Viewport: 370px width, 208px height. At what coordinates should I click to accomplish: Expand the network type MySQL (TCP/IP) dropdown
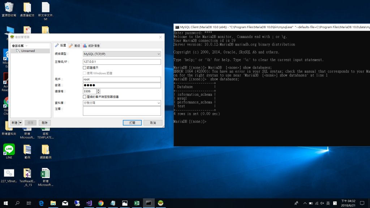point(159,54)
